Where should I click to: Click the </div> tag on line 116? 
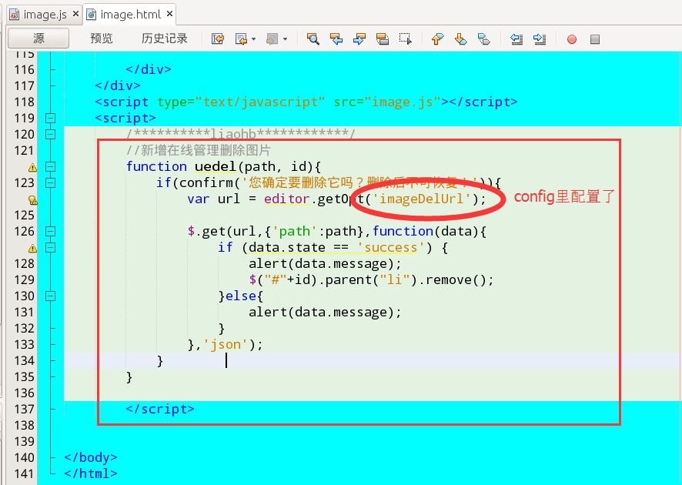pyautogui.click(x=149, y=69)
